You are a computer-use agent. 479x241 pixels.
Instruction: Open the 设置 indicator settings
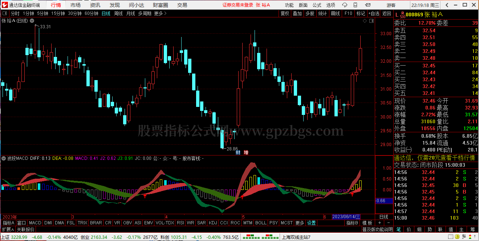coord(311,223)
